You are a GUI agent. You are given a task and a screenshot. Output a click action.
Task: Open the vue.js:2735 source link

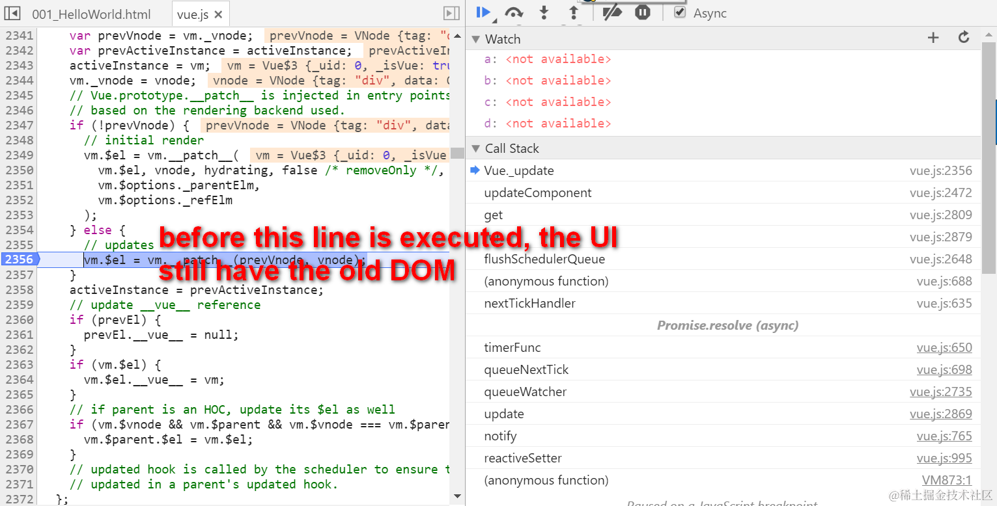(x=941, y=392)
